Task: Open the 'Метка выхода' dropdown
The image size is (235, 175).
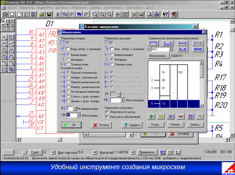Action: (x=123, y=100)
